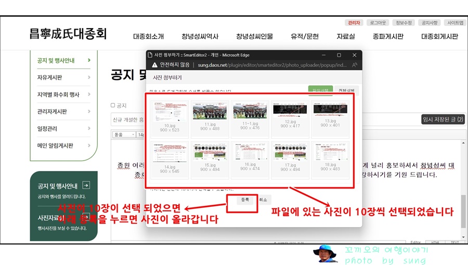The width and height of the screenshot is (468, 265).
Task: Select the 15.jpg thumbnail
Action: coord(210,161)
